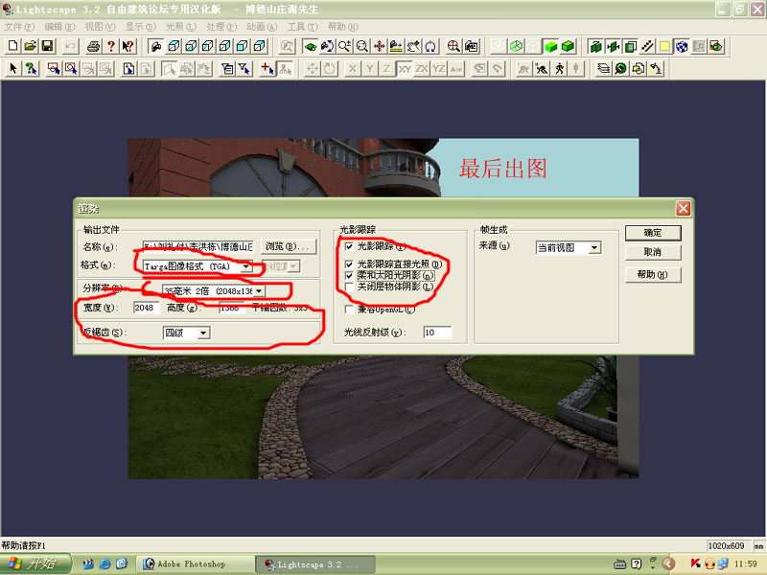767x575 pixels.
Task: Toggle the 柔和太阳光阴影 checkbox
Action: [x=349, y=275]
